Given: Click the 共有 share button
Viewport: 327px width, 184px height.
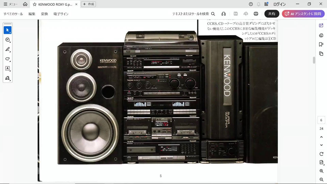Looking at the screenshot, I should tap(272, 14).
